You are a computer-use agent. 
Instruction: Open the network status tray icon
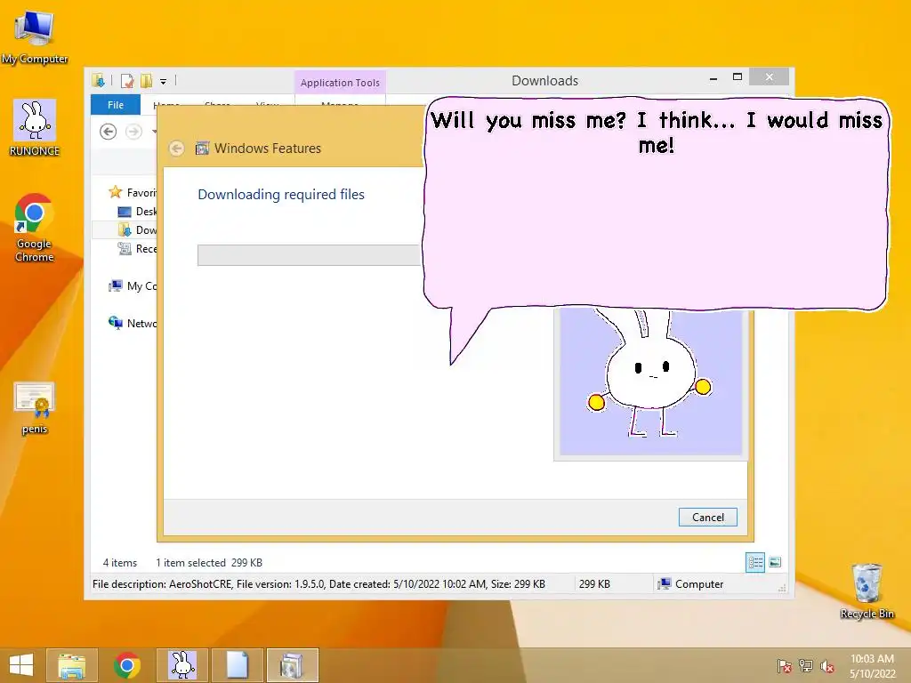[x=806, y=665]
